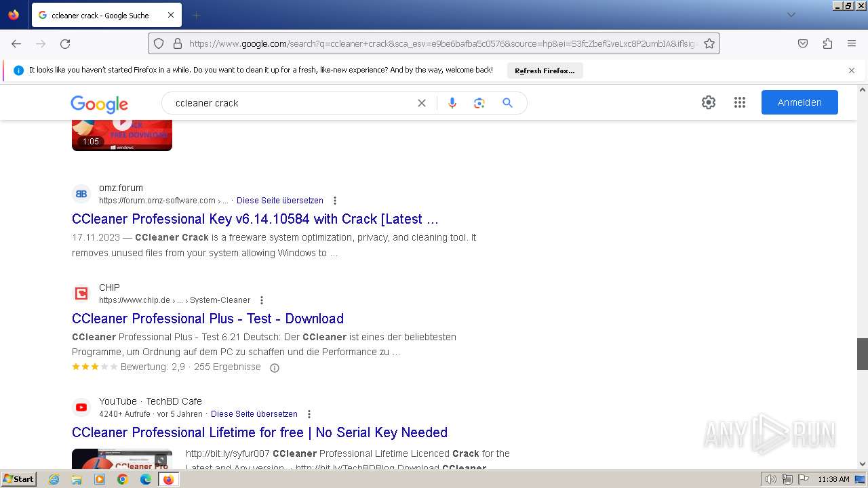Click the site security padlock icon

click(178, 43)
